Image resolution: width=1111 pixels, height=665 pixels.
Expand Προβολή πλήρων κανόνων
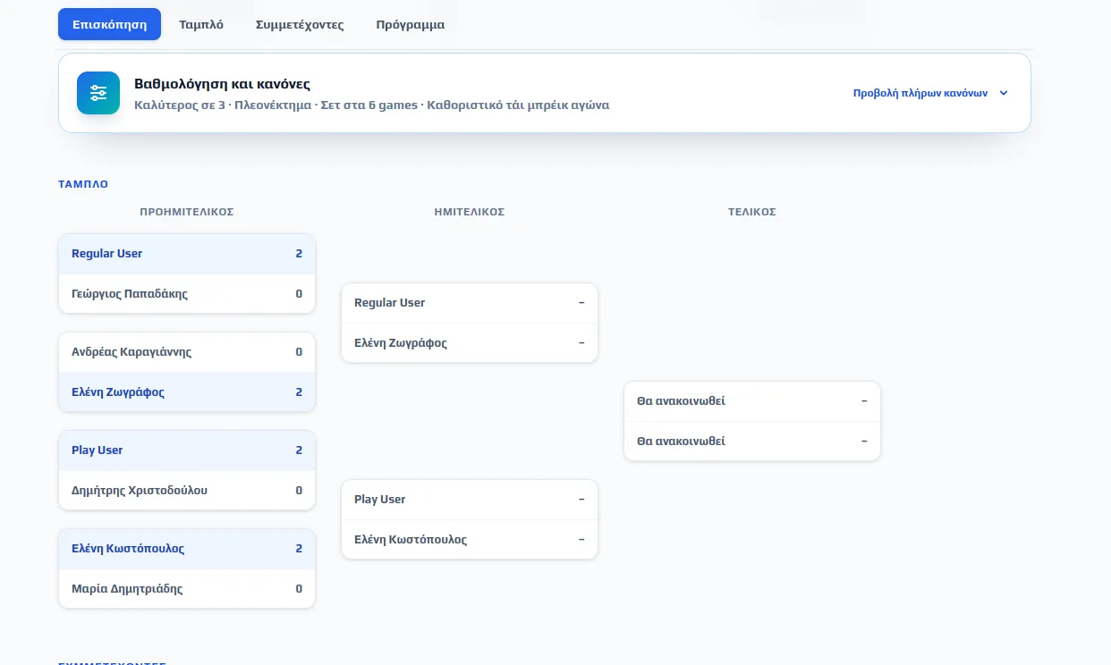coord(931,93)
